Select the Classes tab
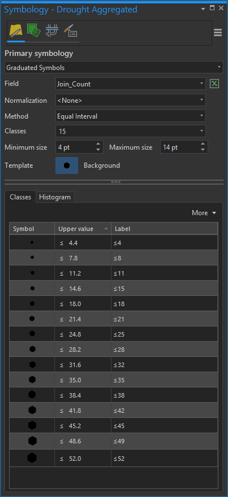228x497 pixels. (x=20, y=197)
